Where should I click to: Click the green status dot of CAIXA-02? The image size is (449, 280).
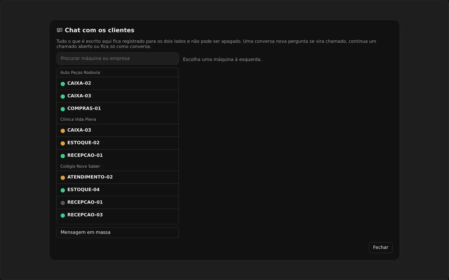pos(63,84)
